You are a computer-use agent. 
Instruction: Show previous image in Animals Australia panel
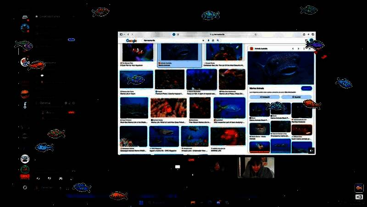click(293, 48)
